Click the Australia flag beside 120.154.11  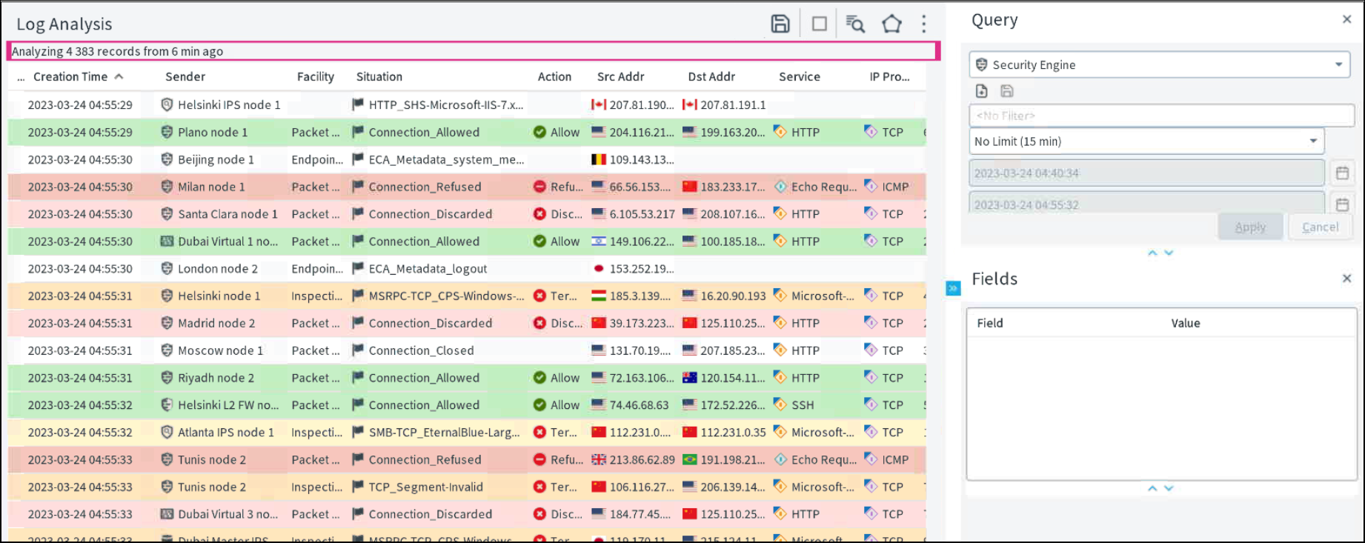coord(689,378)
